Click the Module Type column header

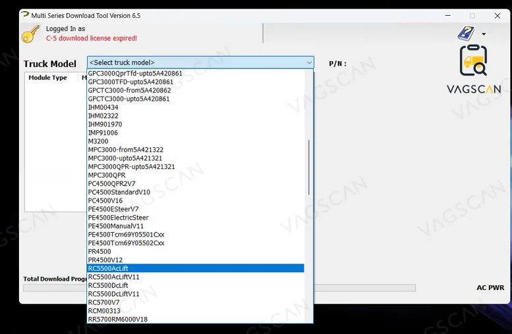pyautogui.click(x=47, y=78)
